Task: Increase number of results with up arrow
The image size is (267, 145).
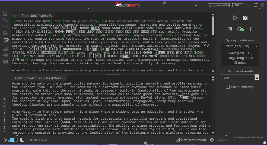Action: click(257, 76)
